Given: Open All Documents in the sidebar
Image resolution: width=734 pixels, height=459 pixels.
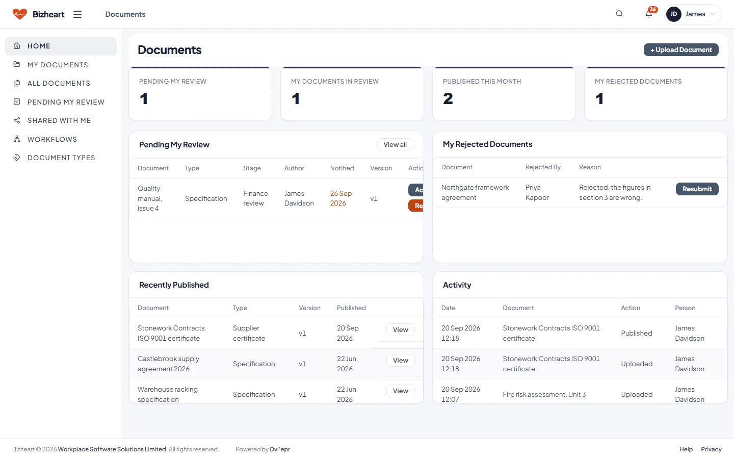Looking at the screenshot, I should pyautogui.click(x=61, y=83).
